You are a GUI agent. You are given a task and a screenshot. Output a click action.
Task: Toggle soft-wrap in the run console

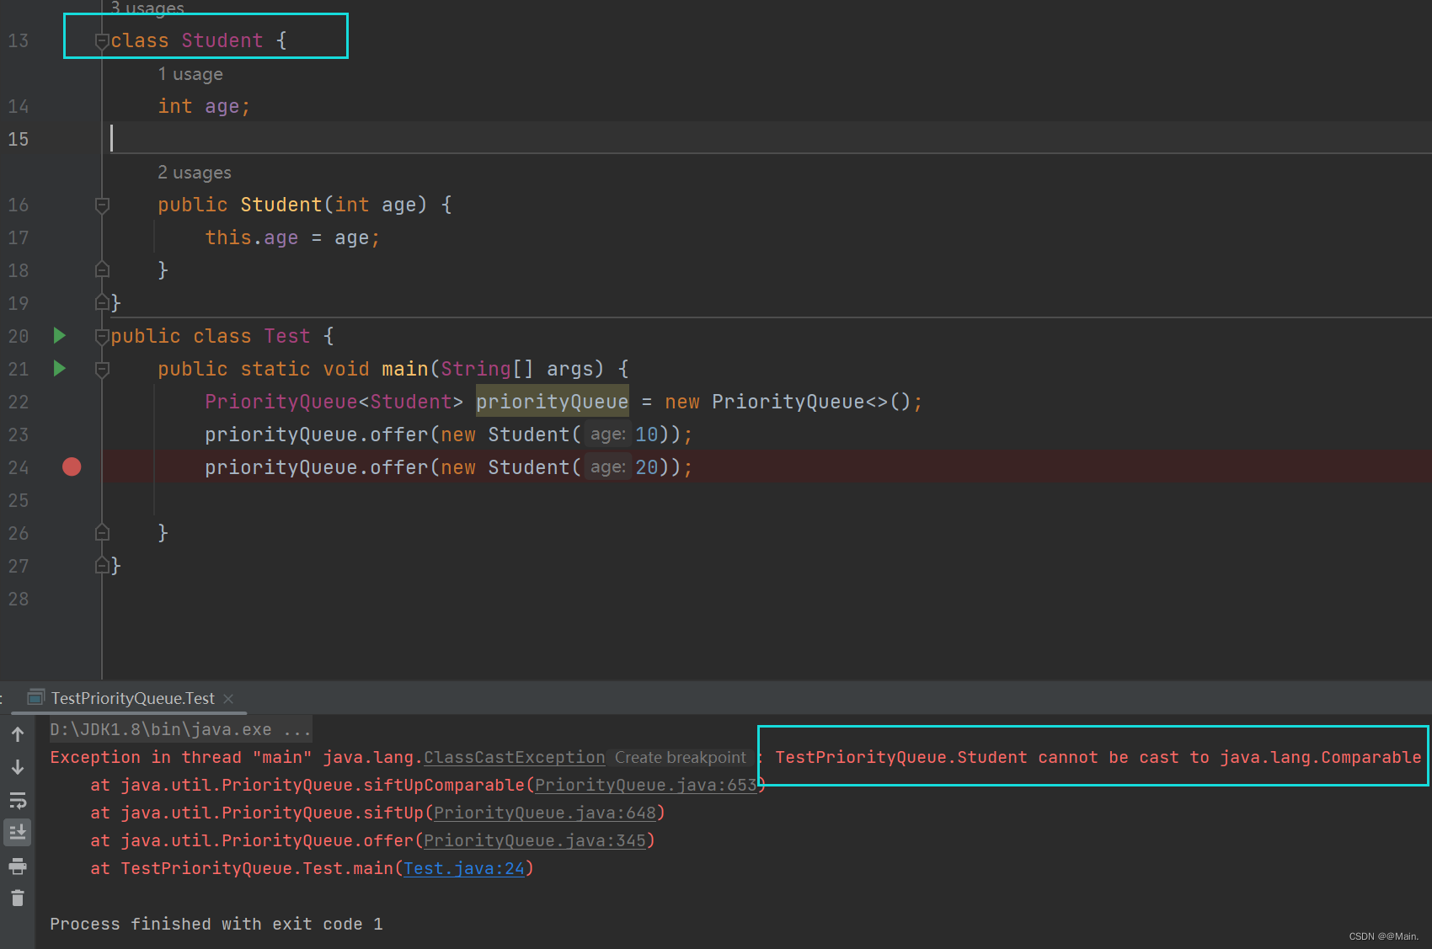point(18,800)
